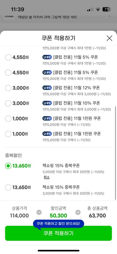Select the first 4,550원 5% coupon radio

tap(8, 57)
